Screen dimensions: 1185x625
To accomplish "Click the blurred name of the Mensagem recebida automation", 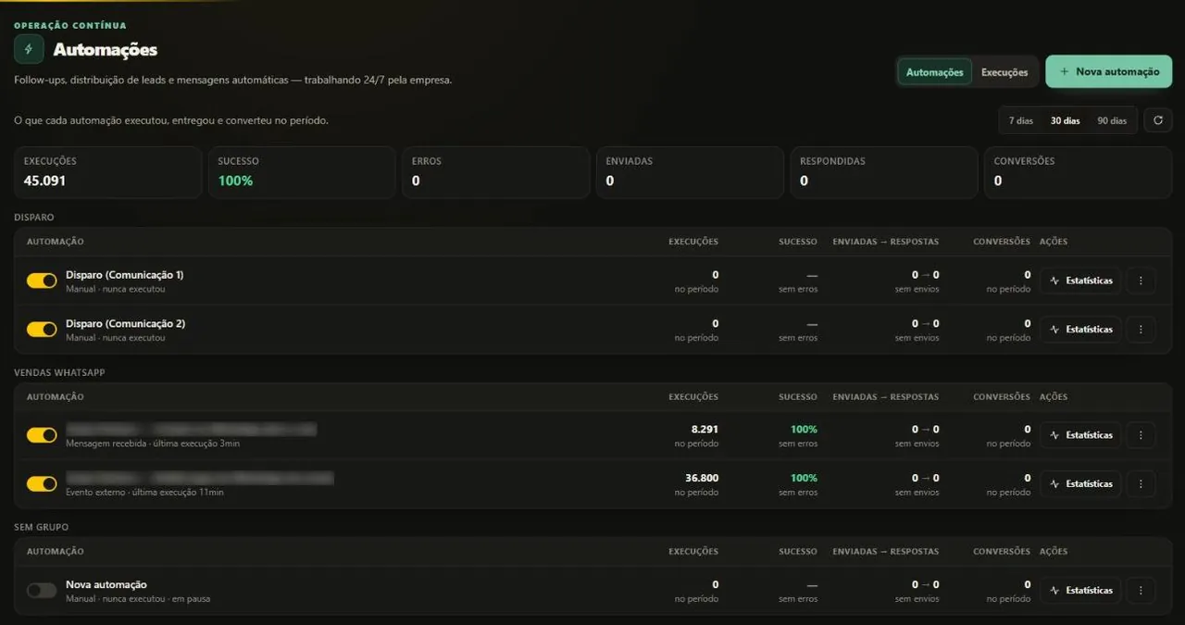I will 191,430.
